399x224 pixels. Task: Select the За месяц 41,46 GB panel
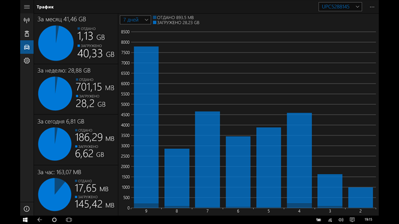tap(76, 39)
